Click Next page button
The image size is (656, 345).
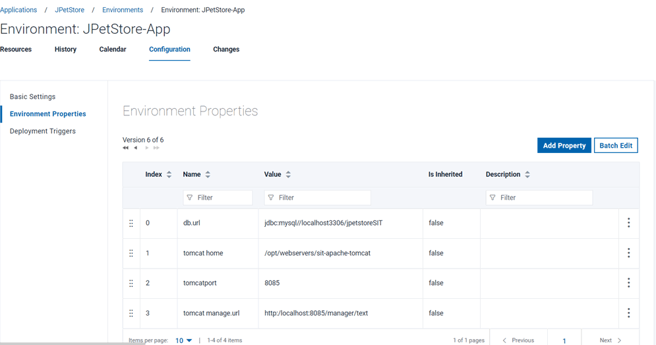coord(610,340)
